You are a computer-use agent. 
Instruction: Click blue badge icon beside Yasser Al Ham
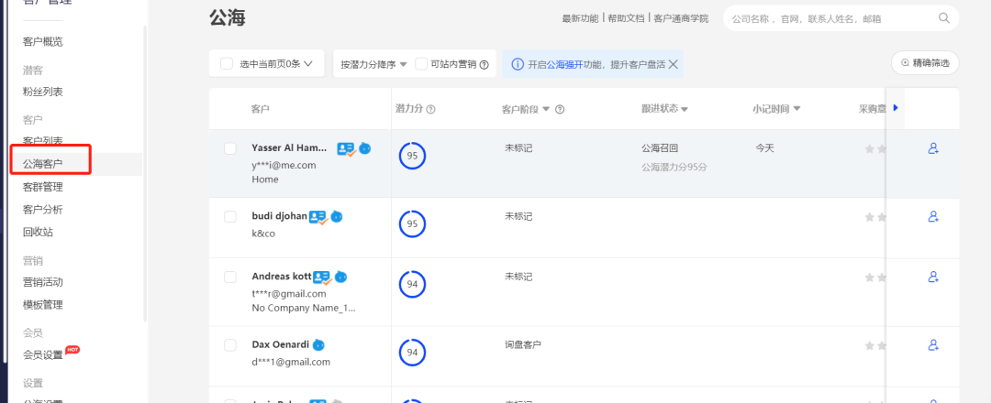pos(364,148)
